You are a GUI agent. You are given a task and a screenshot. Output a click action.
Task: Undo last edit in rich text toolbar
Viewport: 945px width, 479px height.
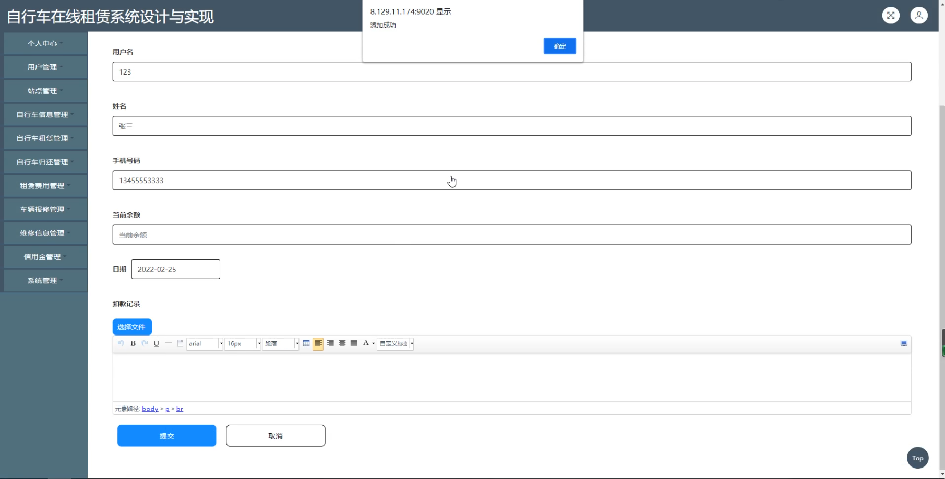121,343
